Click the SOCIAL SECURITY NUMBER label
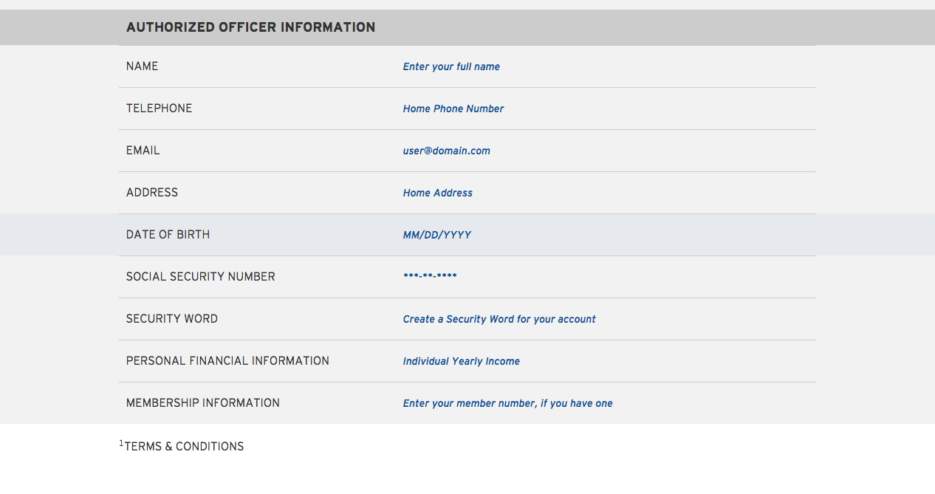The image size is (935, 494). coord(200,277)
